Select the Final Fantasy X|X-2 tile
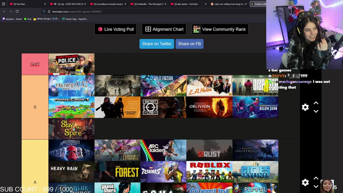The width and height of the screenshot is (343, 193). point(72,86)
